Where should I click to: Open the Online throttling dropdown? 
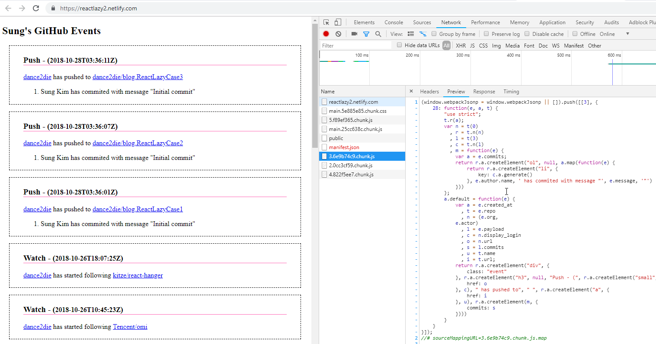point(627,34)
